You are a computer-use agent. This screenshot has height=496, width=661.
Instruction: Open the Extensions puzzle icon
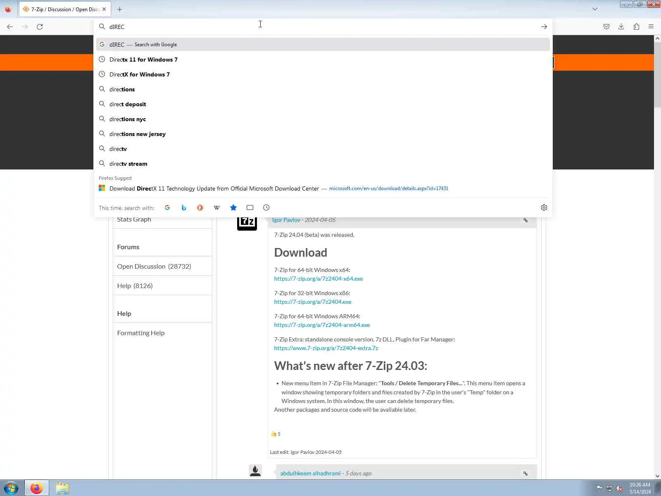tap(636, 26)
